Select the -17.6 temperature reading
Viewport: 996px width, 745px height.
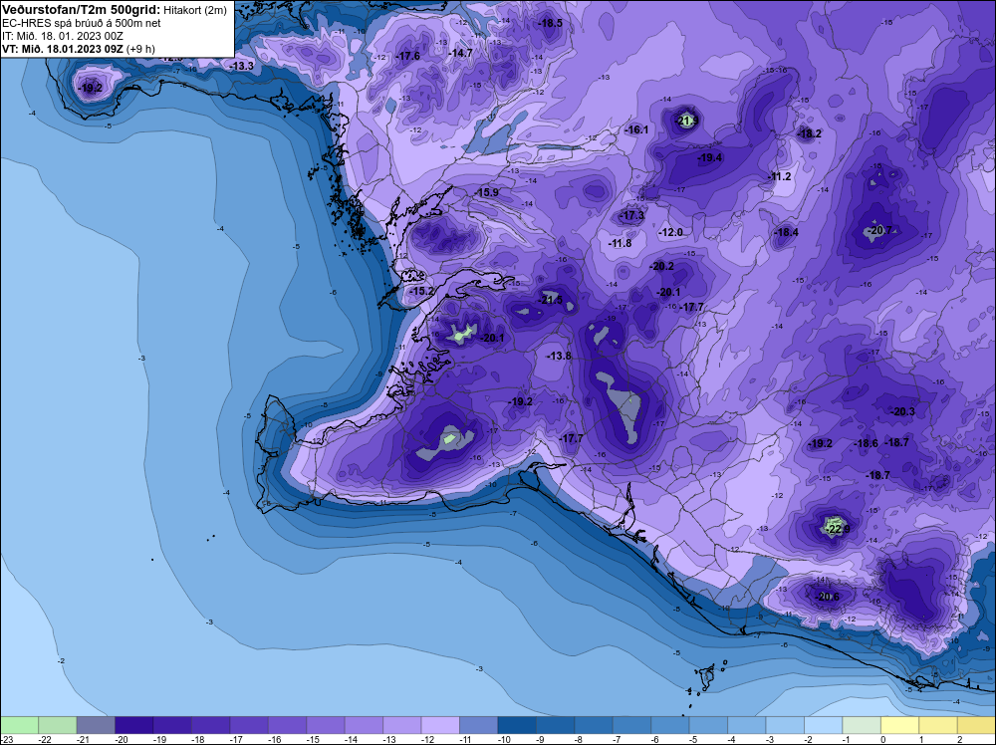point(407,56)
